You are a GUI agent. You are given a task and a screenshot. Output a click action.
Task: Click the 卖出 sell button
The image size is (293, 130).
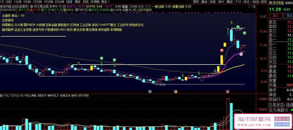click(x=288, y=16)
